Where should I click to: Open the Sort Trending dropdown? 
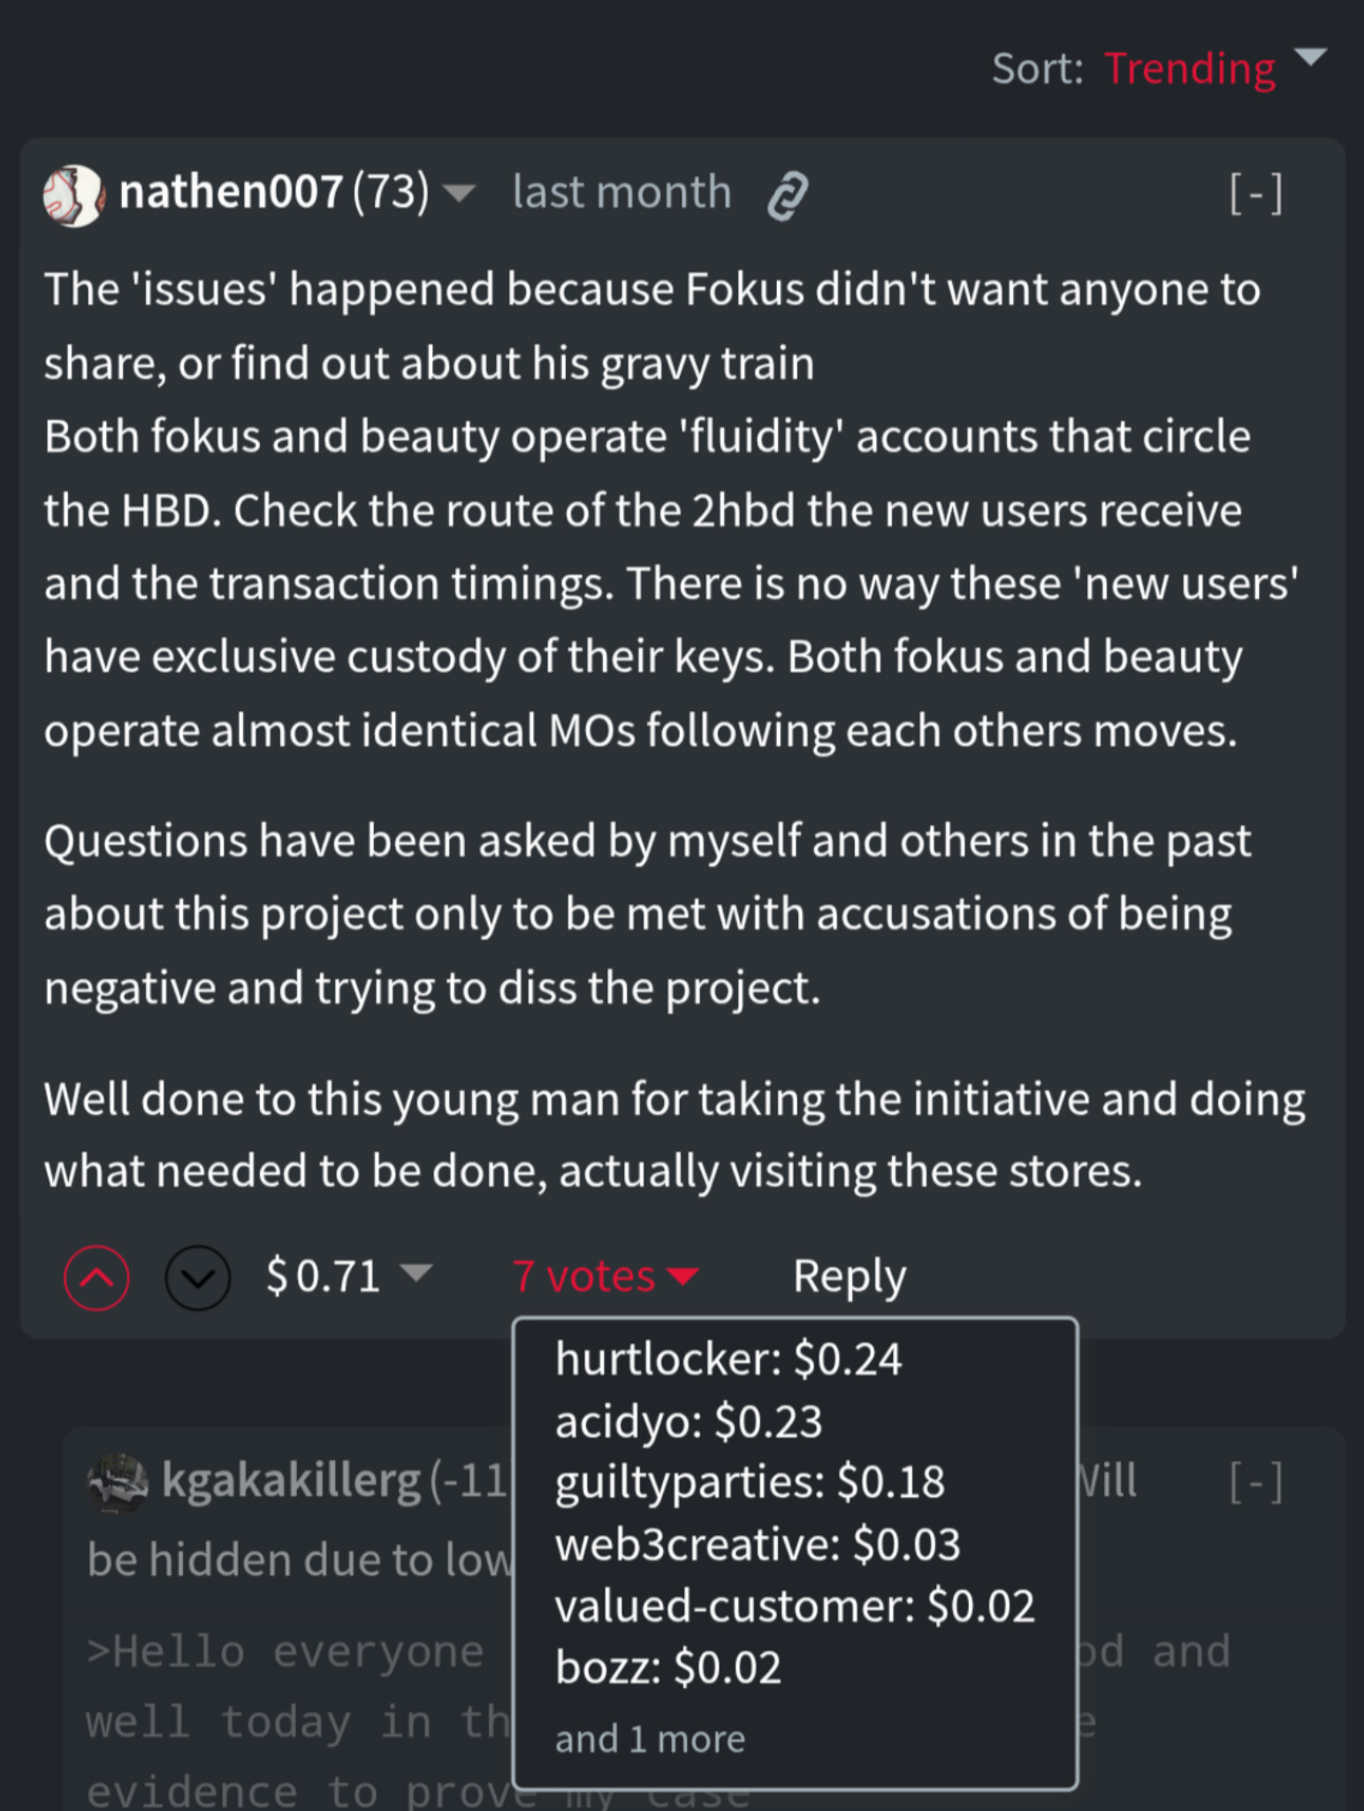(x=1190, y=68)
